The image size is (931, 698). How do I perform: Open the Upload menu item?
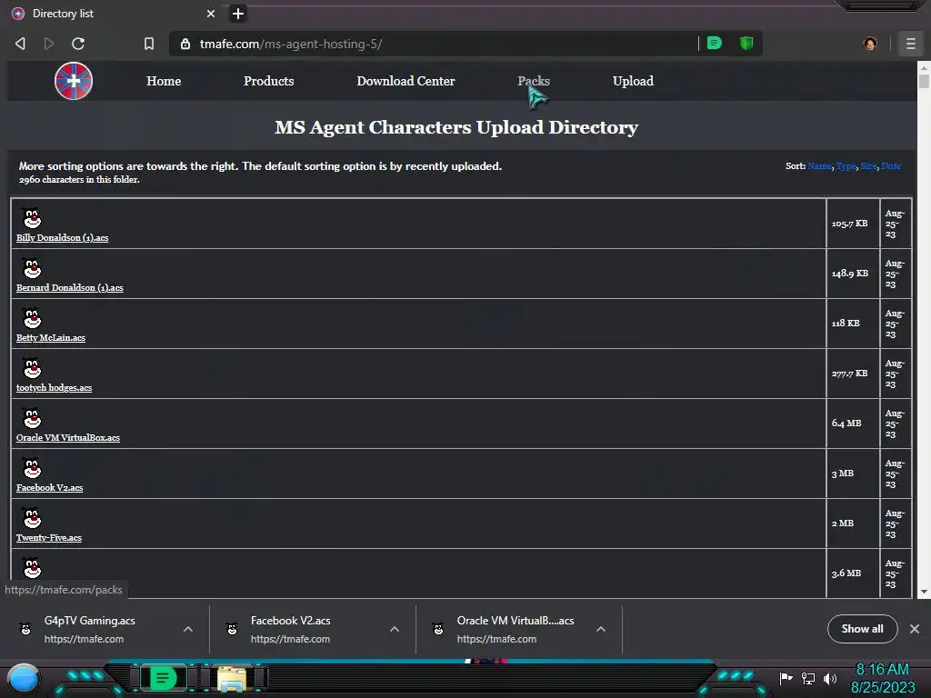click(633, 81)
